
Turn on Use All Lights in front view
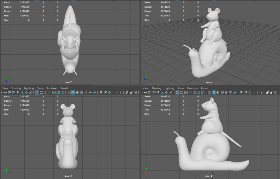pos(90,93)
